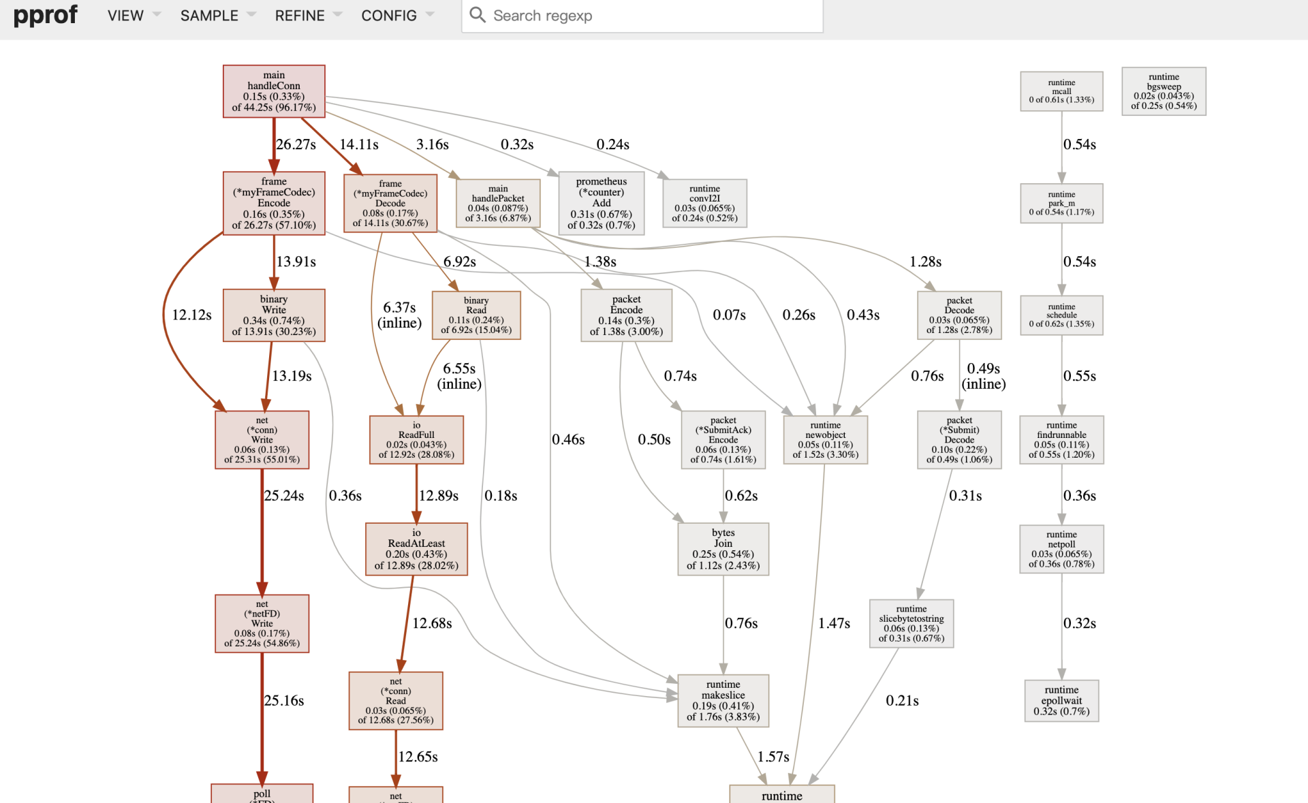Select the main handleConn node
Image resolution: width=1308 pixels, height=803 pixels.
tap(274, 91)
